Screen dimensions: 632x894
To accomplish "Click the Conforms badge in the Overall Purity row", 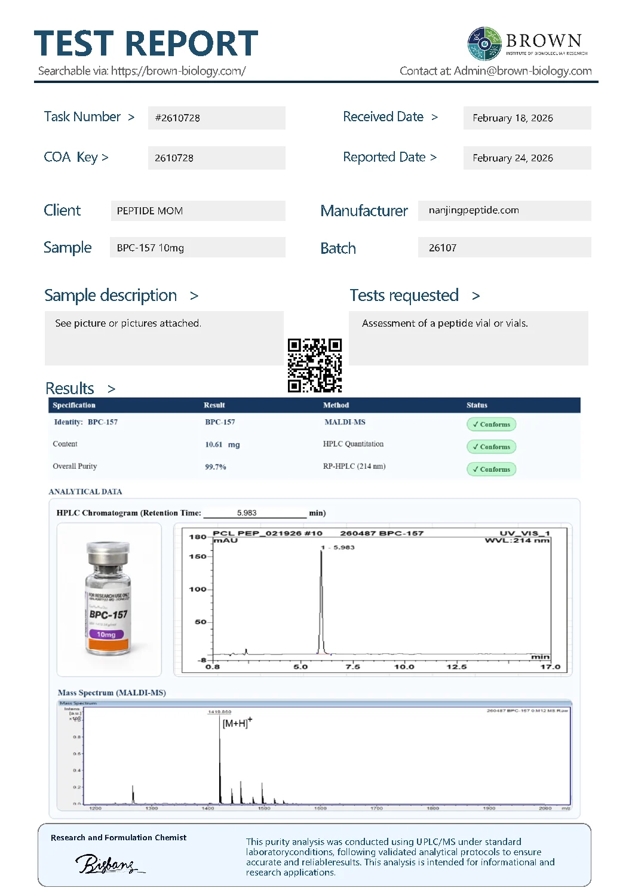I will tap(491, 469).
